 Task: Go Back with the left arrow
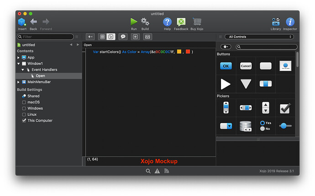tap(33, 22)
